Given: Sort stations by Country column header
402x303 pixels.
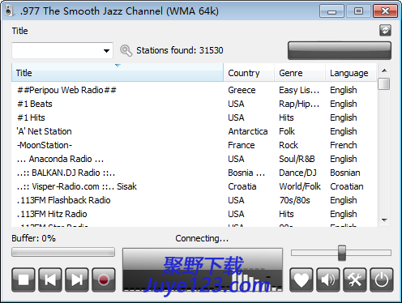Looking at the screenshot, I should (249, 73).
